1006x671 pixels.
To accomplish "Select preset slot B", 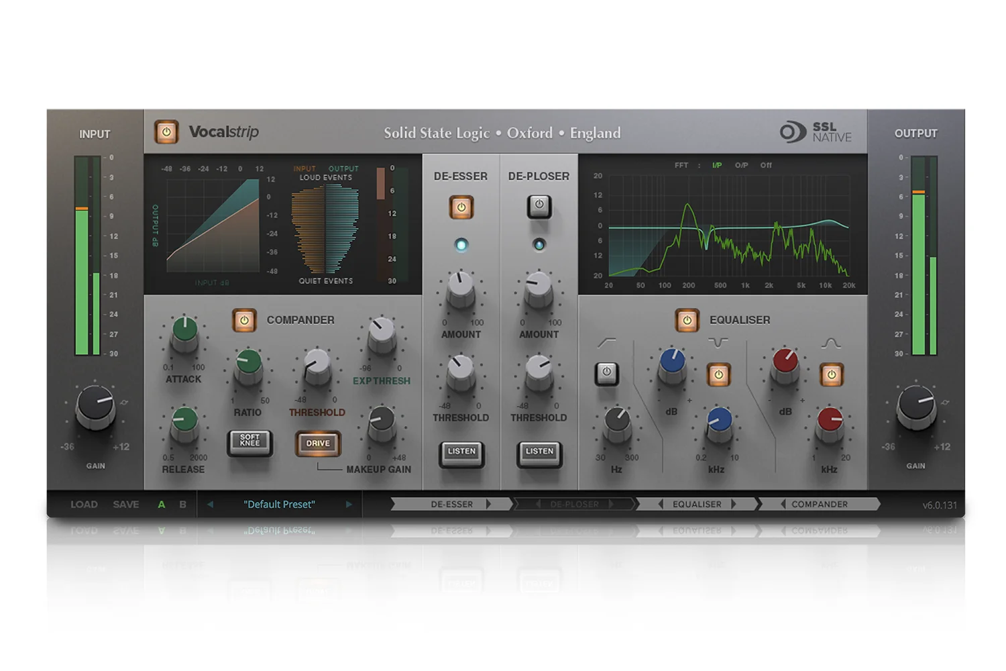I will 182,504.
